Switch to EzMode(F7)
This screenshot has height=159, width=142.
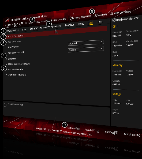click(92, 131)
